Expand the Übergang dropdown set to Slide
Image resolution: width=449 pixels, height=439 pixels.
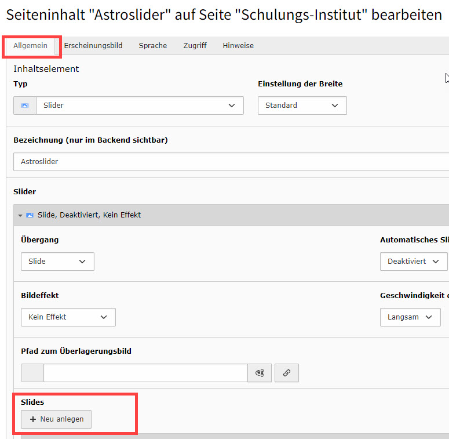[57, 262]
